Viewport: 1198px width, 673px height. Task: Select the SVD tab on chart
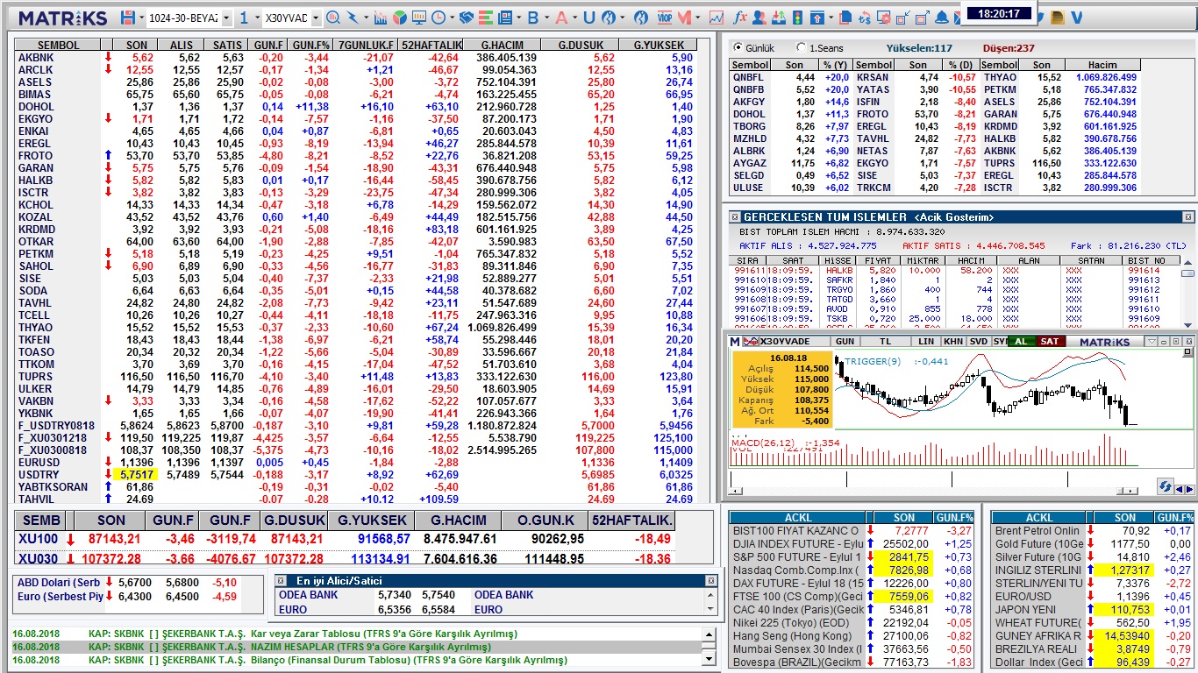click(979, 342)
